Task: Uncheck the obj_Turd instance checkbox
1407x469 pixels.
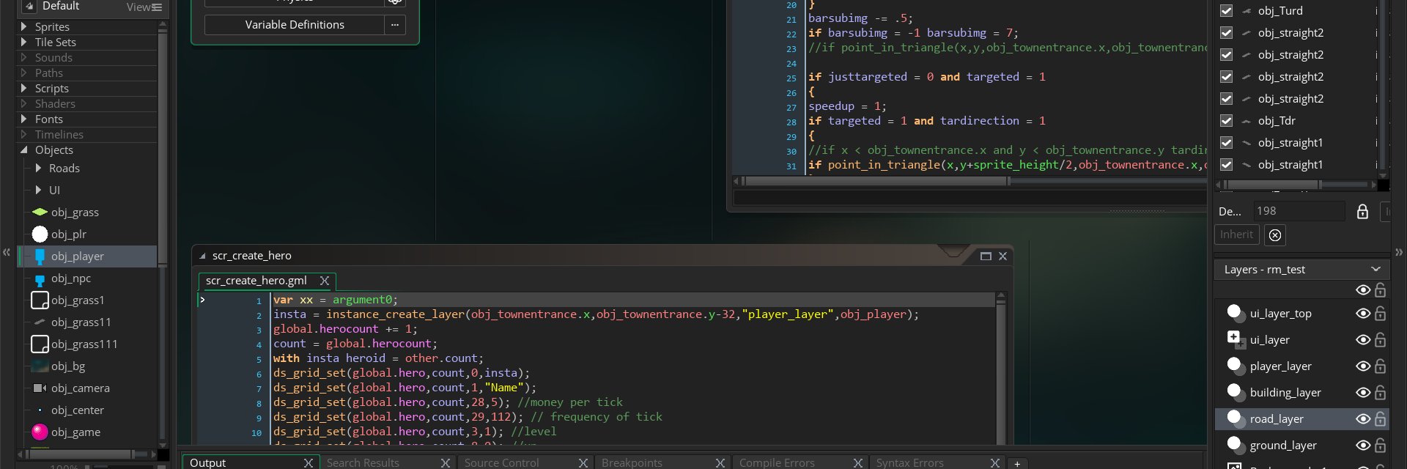Action: pos(1226,10)
